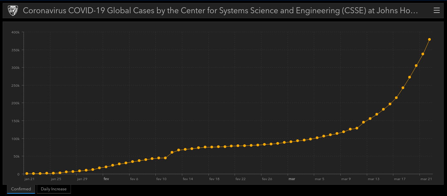Switch to the Confirmed tab
The width and height of the screenshot is (447, 196).
click(x=21, y=189)
